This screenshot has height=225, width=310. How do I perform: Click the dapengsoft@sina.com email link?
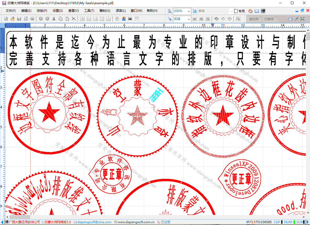click(94, 222)
